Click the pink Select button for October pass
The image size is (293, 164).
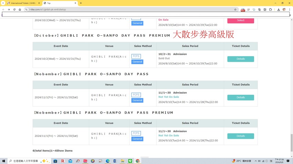[241, 20]
